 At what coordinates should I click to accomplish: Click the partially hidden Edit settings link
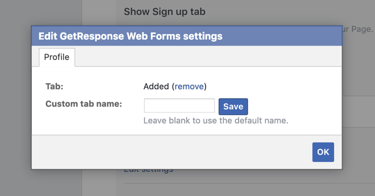point(148,171)
